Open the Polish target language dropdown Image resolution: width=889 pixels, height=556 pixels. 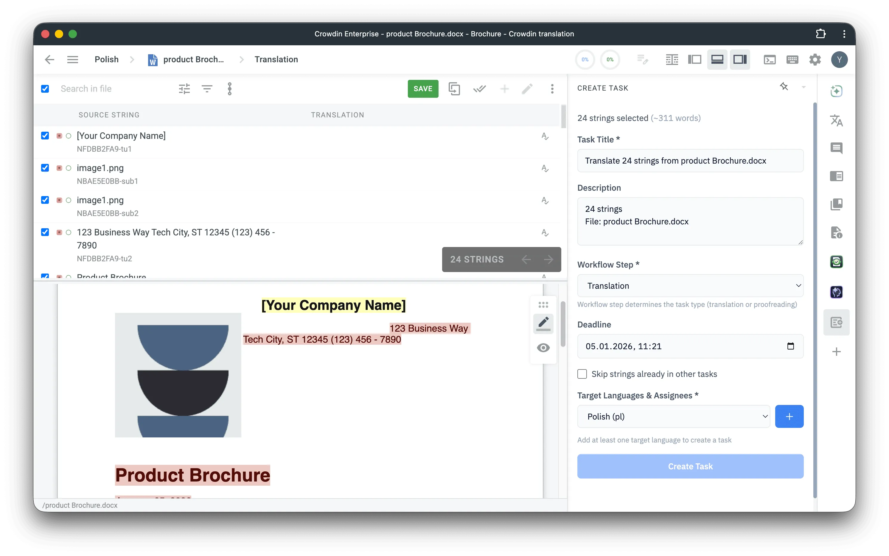[673, 416]
